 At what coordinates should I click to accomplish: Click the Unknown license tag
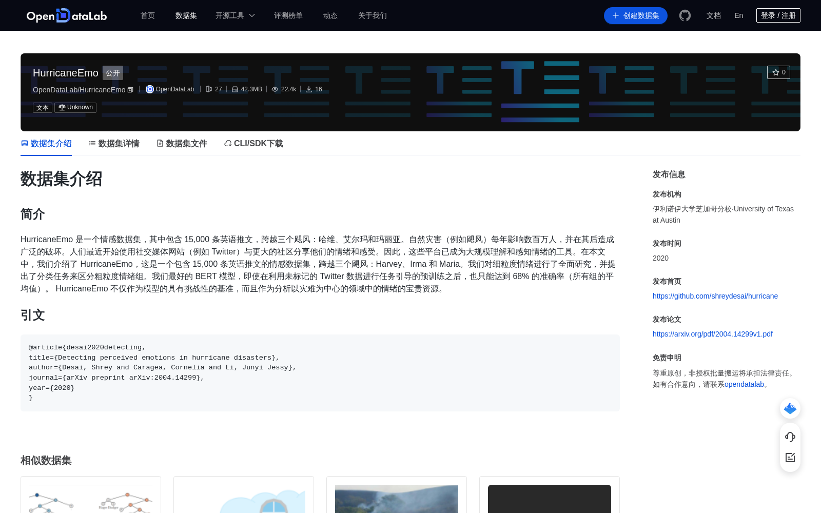[x=75, y=108]
